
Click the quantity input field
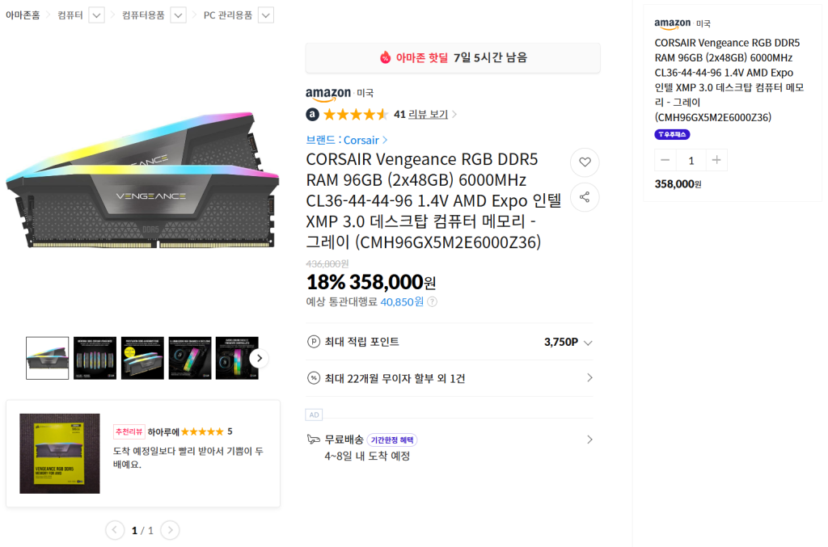pyautogui.click(x=691, y=160)
